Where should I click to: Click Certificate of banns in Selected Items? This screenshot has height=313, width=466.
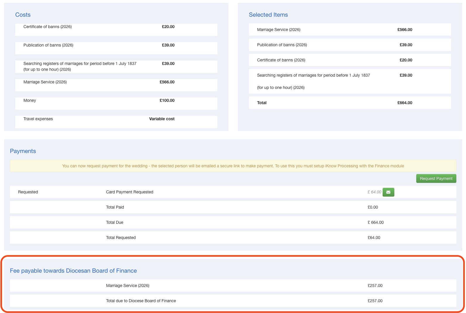pyautogui.click(x=350, y=60)
